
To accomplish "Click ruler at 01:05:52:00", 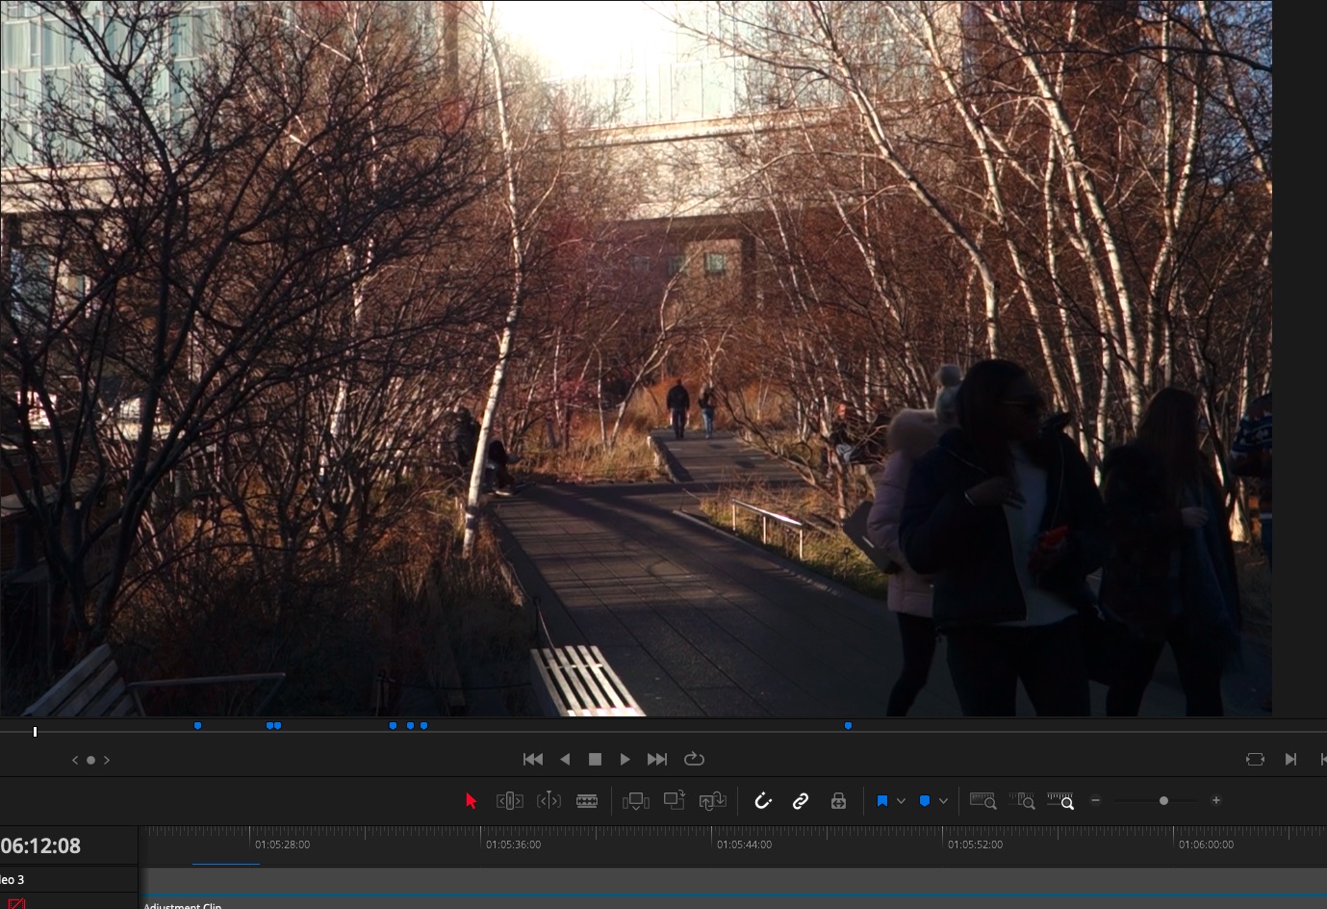I will coord(975,844).
